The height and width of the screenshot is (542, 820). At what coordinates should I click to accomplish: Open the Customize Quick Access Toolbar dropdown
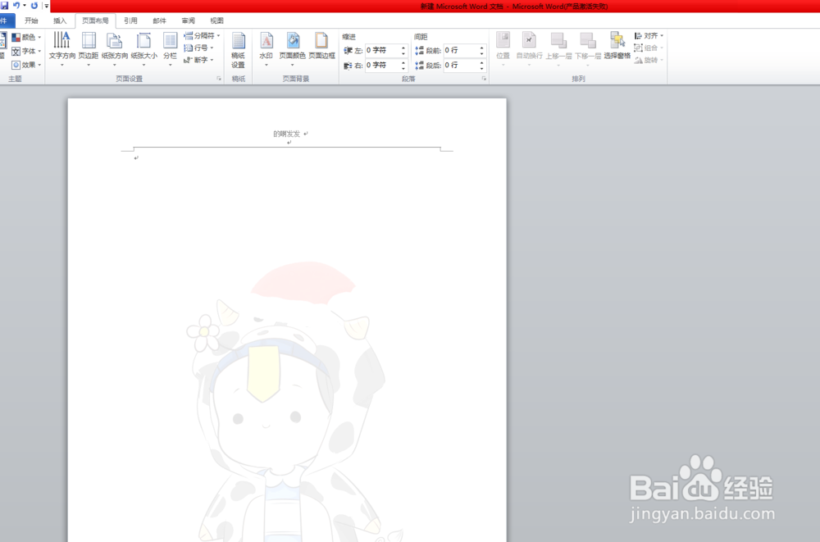click(x=46, y=6)
